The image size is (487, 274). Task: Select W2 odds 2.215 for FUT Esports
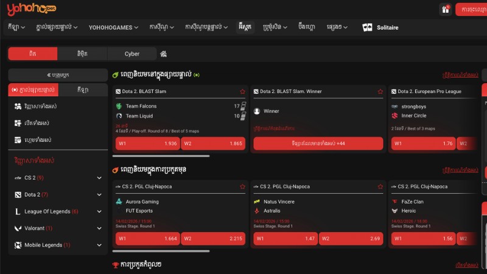point(214,239)
